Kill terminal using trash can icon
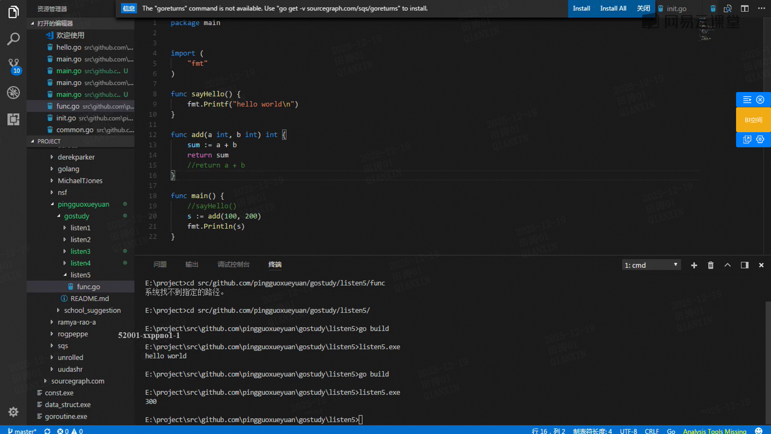 coord(711,265)
